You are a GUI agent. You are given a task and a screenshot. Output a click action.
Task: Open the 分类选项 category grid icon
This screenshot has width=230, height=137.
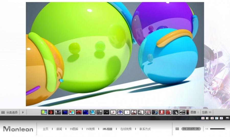point(3,112)
